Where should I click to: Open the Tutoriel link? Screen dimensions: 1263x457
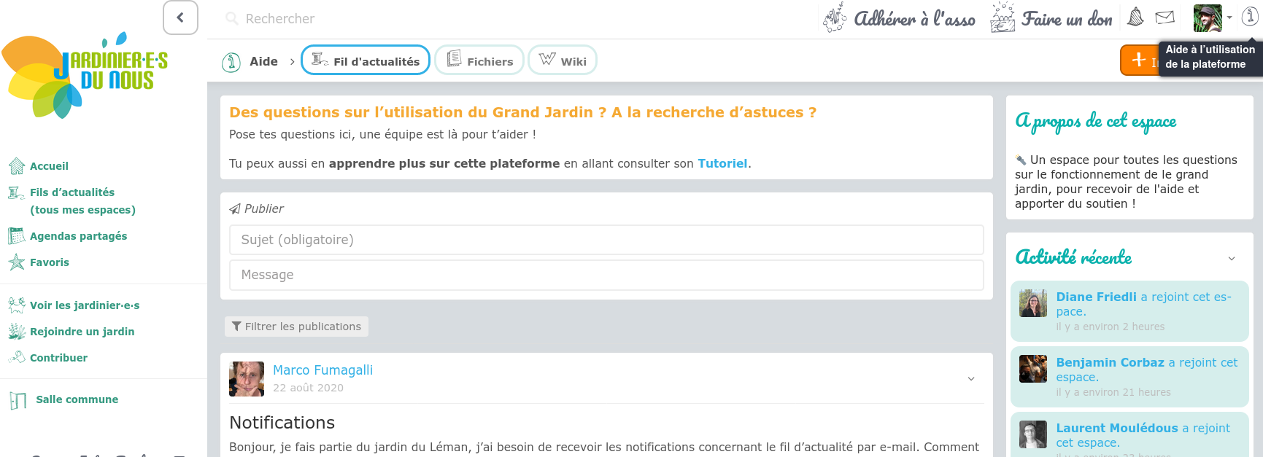(722, 163)
